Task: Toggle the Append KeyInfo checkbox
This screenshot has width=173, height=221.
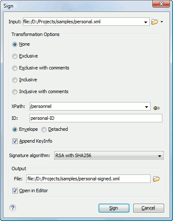Action: tap(15, 141)
